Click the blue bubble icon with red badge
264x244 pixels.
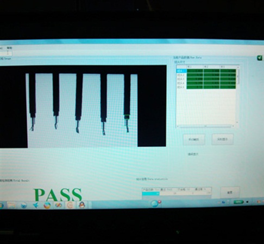155,204
